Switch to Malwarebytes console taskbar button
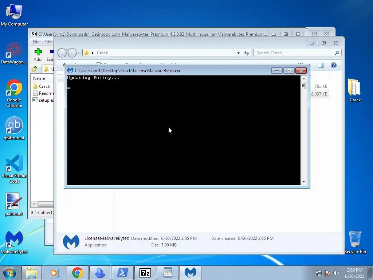Screen dimensions: 373x280 (190, 273)
